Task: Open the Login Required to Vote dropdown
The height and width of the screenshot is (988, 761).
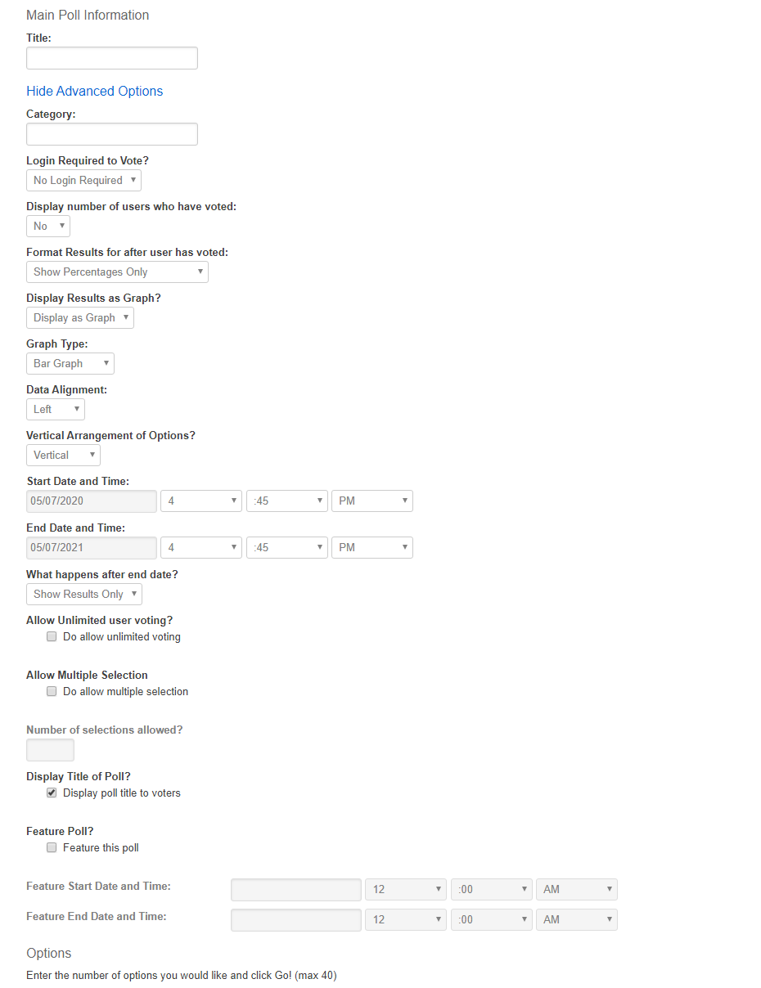Action: point(83,180)
